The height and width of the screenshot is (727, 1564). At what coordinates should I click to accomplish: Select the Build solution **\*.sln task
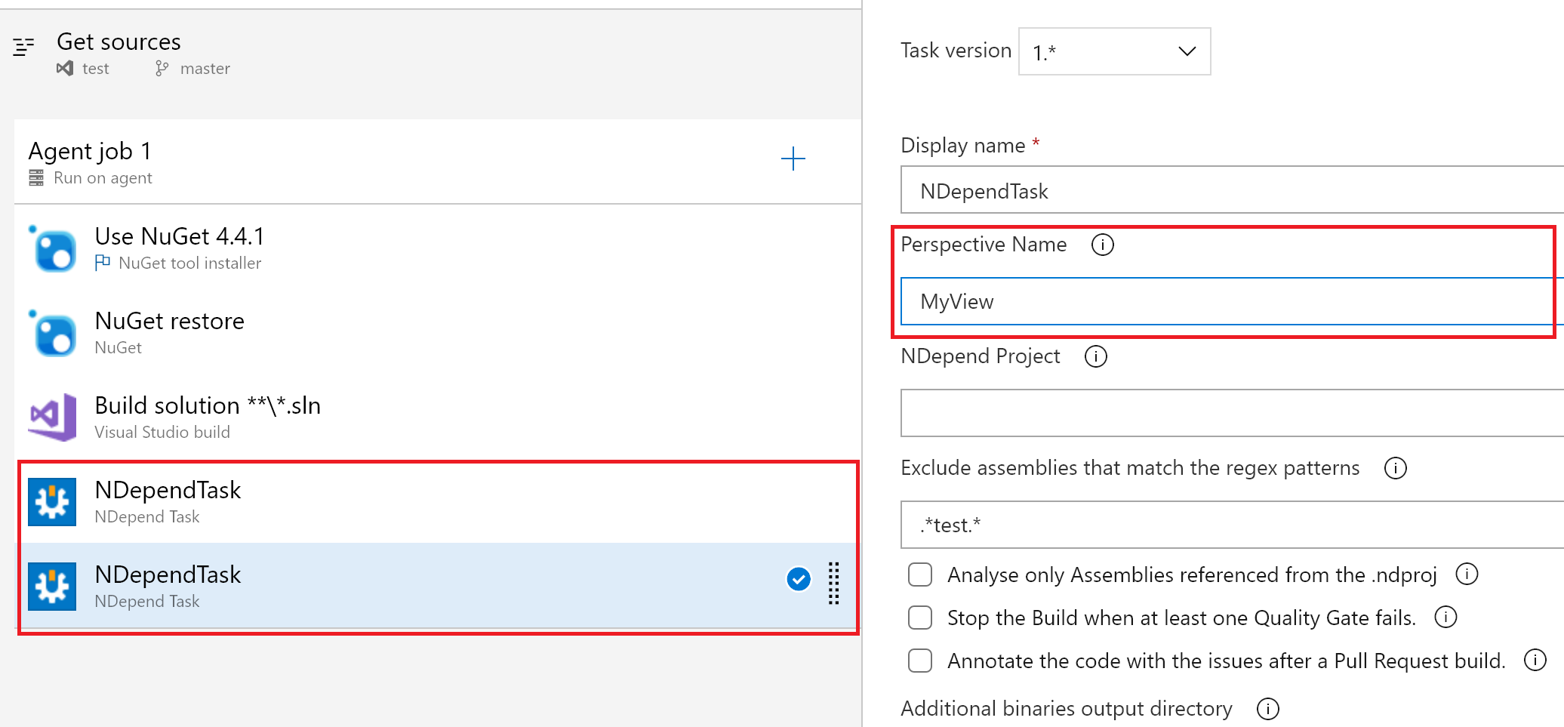[x=438, y=417]
